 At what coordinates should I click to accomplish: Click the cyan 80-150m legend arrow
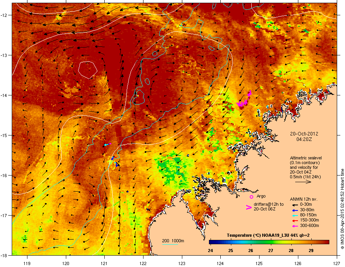[x=295, y=215]
